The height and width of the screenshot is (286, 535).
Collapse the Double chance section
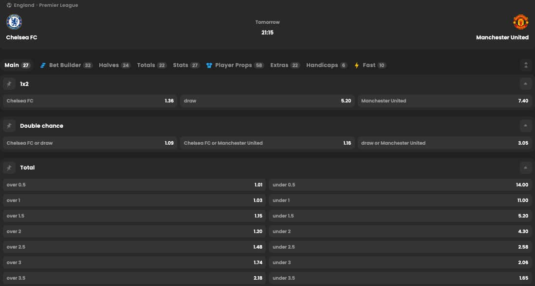[x=526, y=126]
